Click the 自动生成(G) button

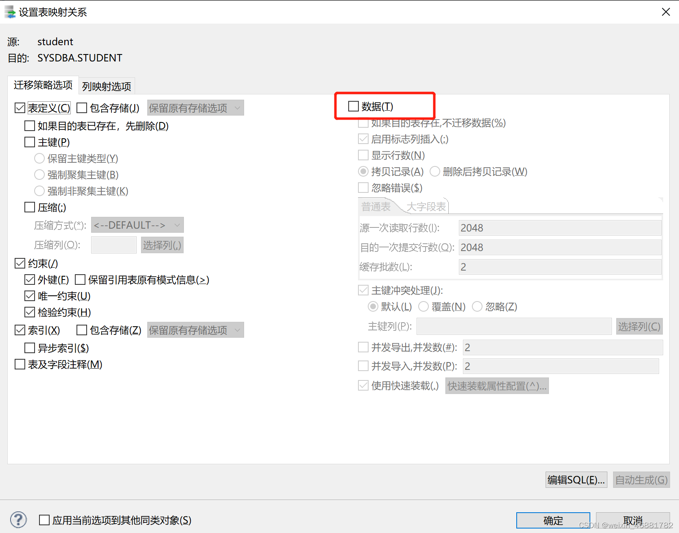click(x=642, y=480)
